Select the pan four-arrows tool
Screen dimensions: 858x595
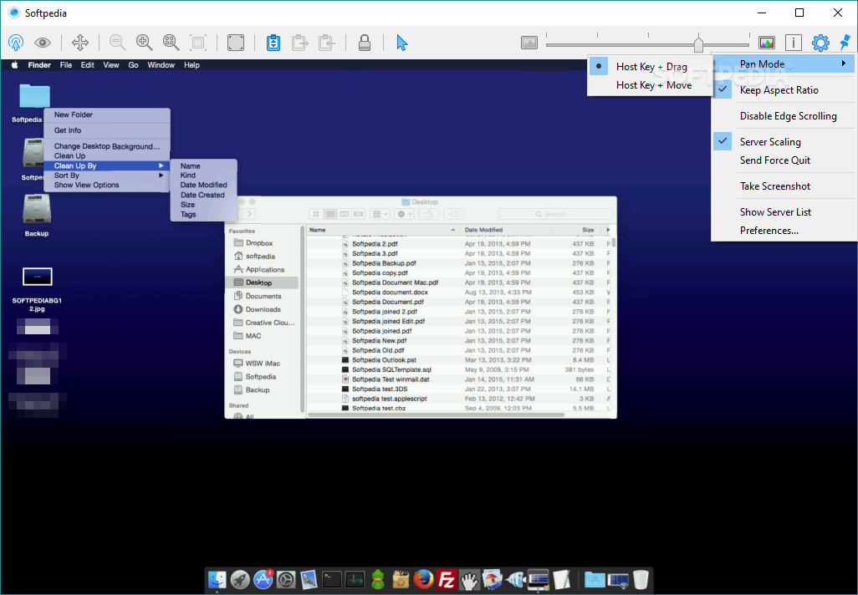pos(80,43)
